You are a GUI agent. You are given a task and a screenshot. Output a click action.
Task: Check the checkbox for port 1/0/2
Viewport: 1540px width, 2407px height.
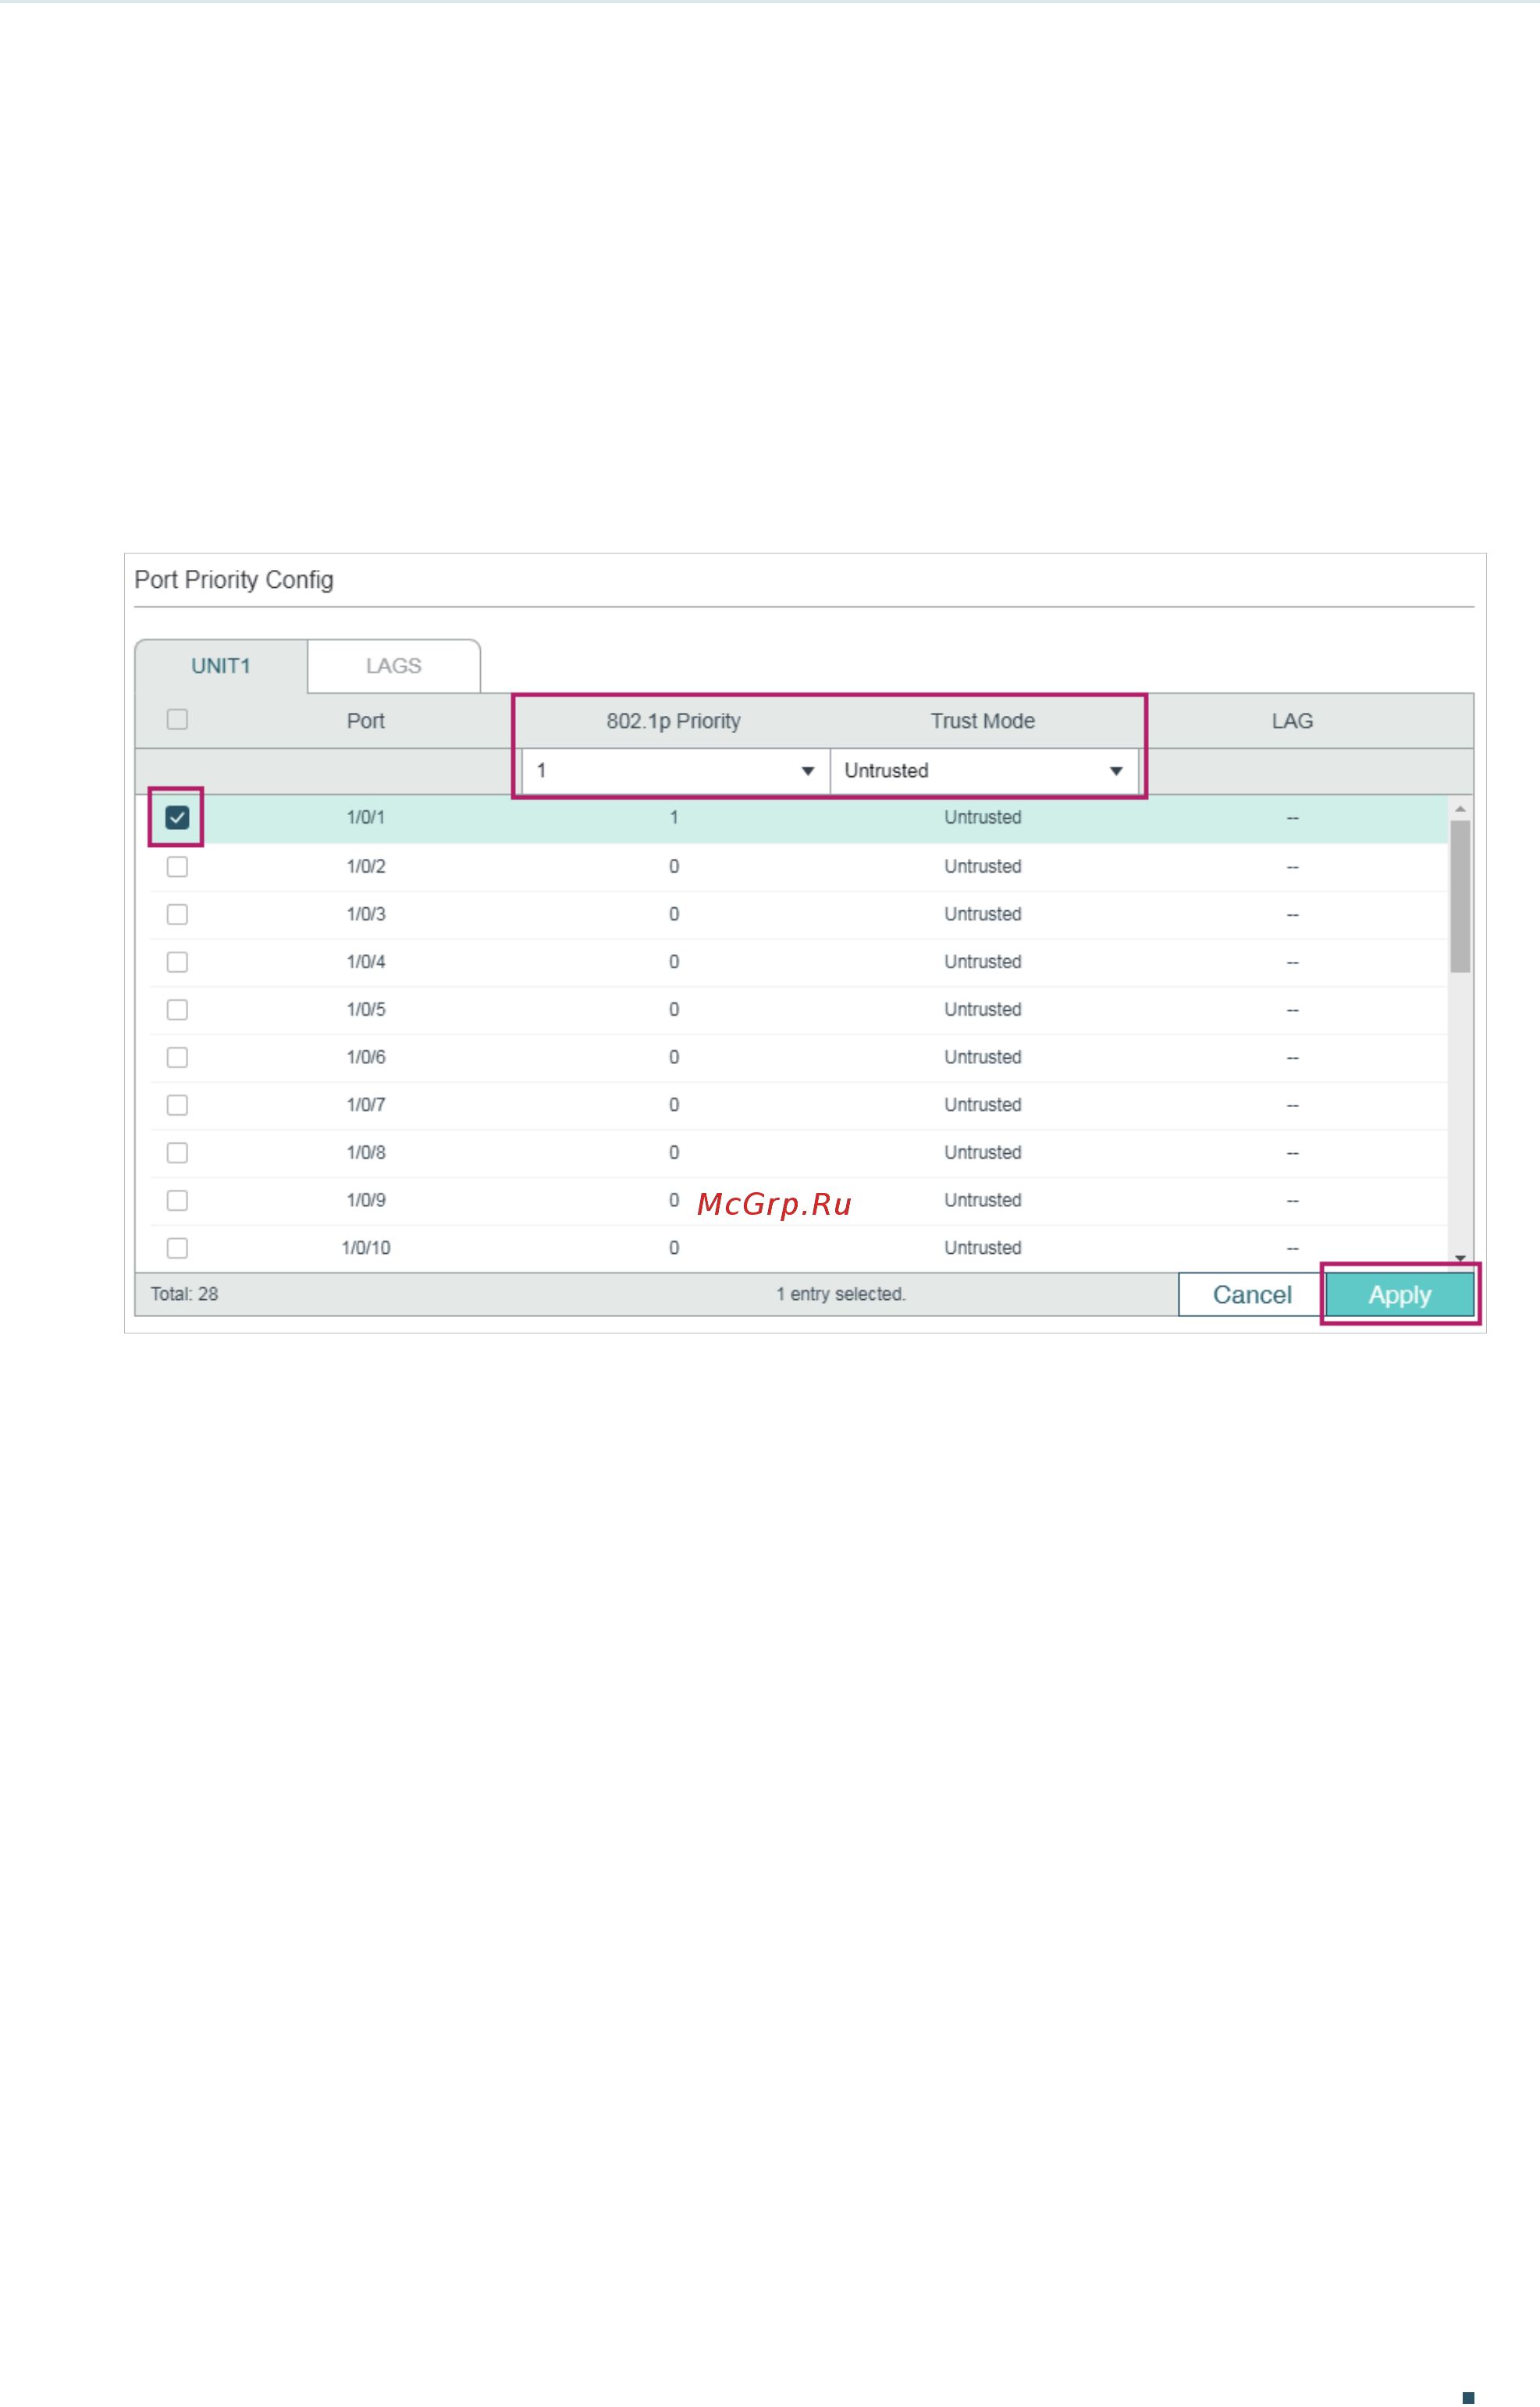click(x=177, y=866)
